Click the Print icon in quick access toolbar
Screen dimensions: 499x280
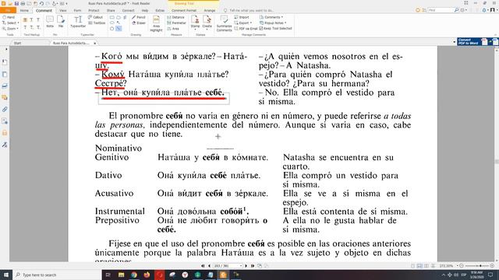(23, 3)
